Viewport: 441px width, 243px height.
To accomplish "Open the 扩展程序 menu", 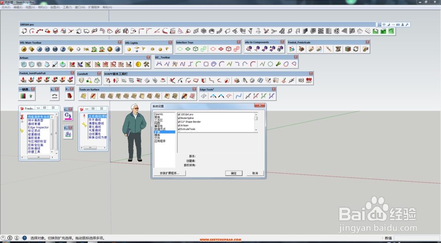I will point(93,7).
